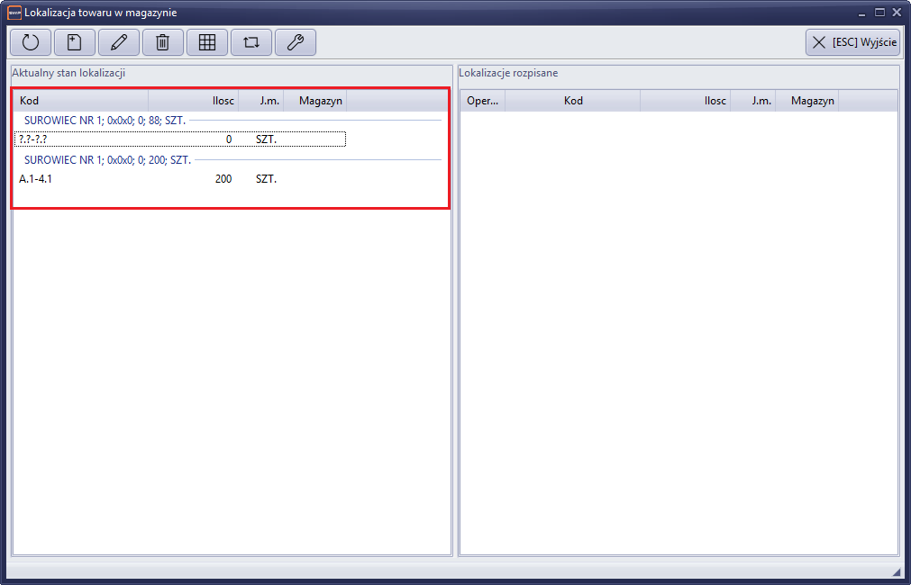Click the pencil edit icon
911x585 pixels.
(119, 42)
